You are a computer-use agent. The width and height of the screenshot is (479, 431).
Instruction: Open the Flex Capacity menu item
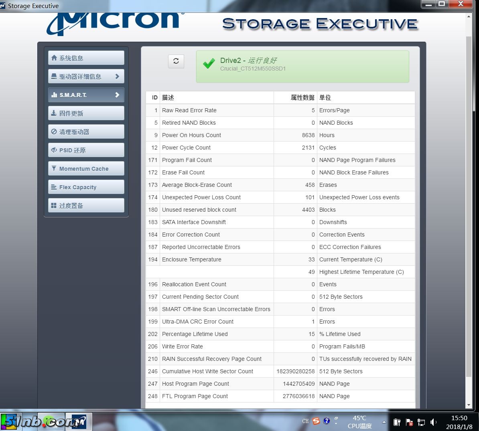click(x=86, y=187)
